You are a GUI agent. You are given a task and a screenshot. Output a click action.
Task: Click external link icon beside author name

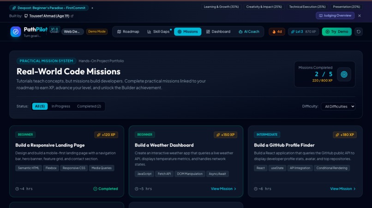(72, 16)
